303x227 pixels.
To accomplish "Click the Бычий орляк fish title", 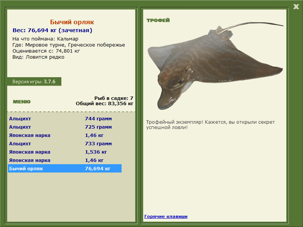I will coord(72,22).
